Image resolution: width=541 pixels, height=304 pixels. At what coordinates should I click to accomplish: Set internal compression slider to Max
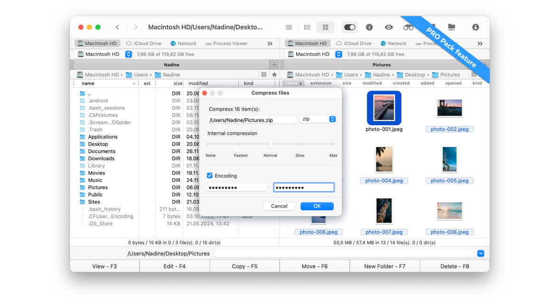tap(333, 144)
